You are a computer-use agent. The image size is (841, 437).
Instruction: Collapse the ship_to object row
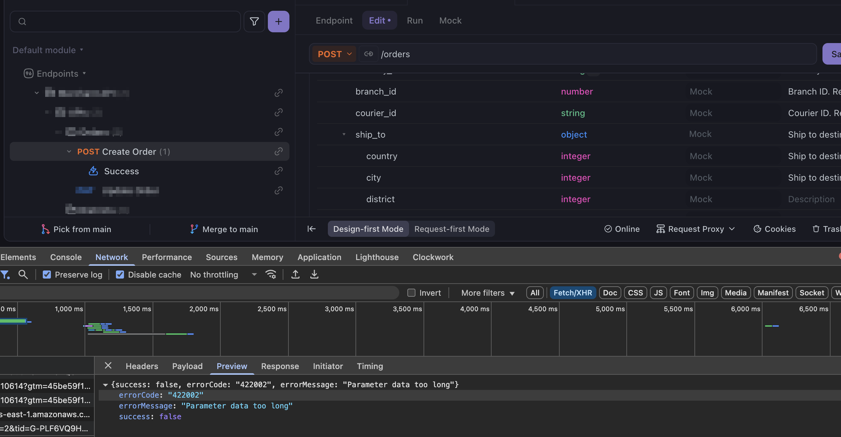tap(344, 134)
